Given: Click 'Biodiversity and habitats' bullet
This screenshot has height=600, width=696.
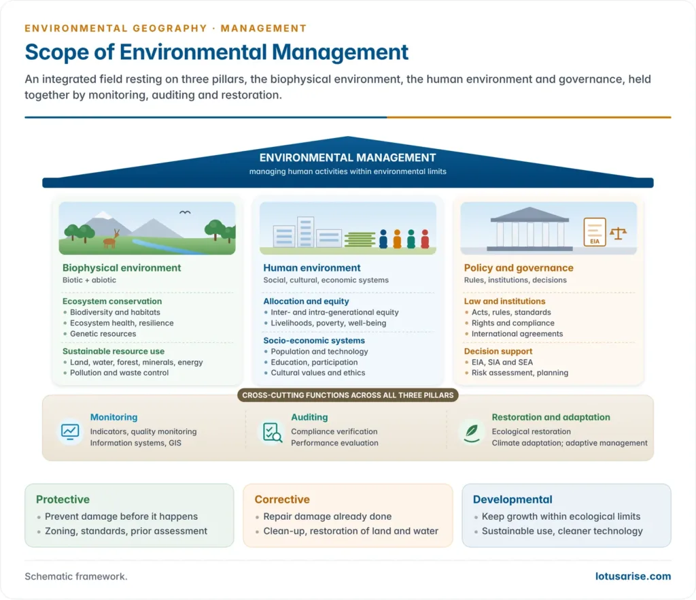Looking at the screenshot, I should click(x=115, y=312).
